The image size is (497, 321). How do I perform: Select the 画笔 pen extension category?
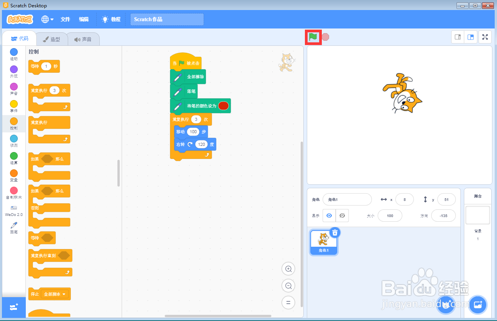pos(14,228)
